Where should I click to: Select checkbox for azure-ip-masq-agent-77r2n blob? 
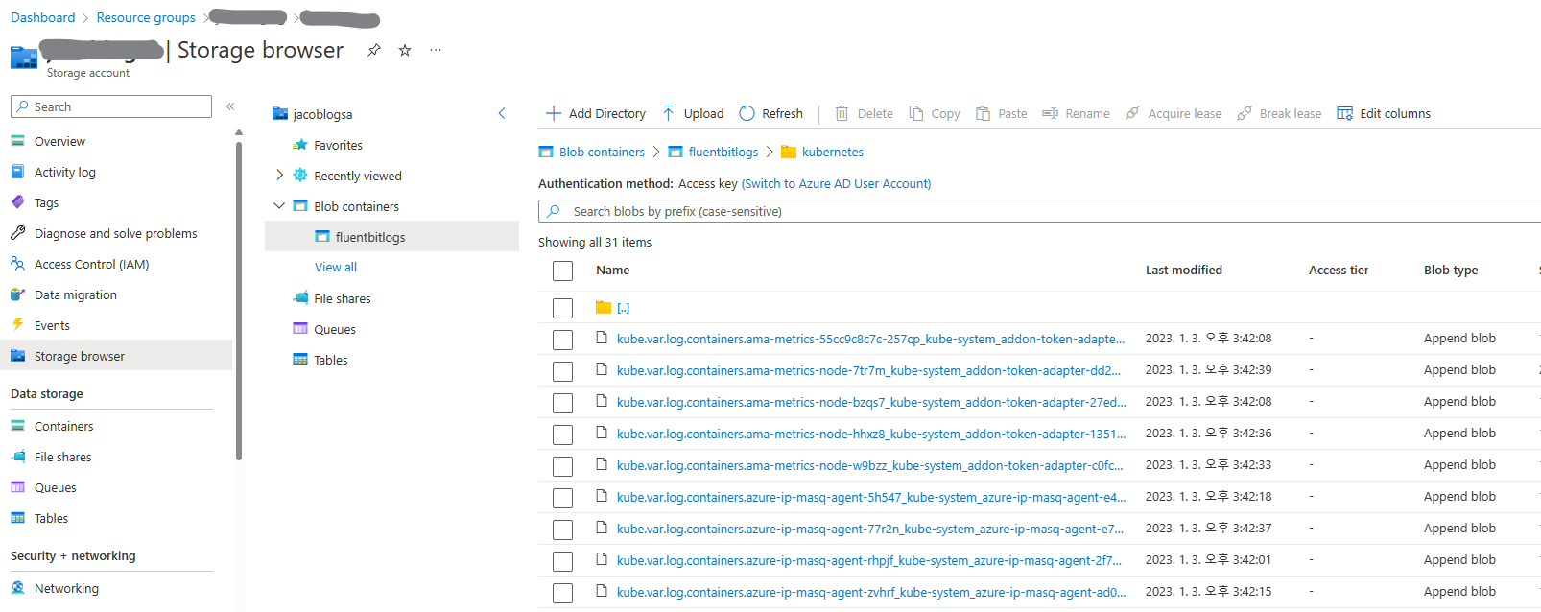click(563, 530)
